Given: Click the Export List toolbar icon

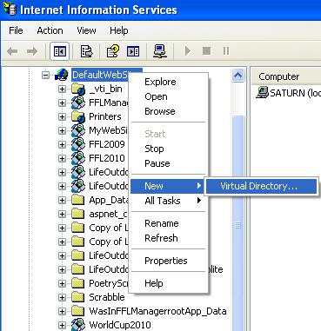Looking at the screenshot, I should 86,51.
